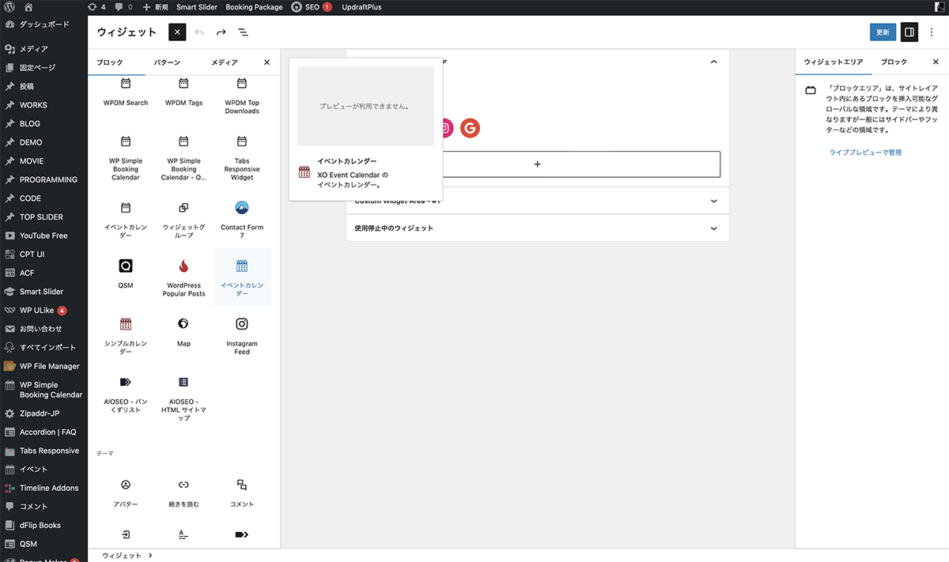Click the 更新 update button

point(883,32)
